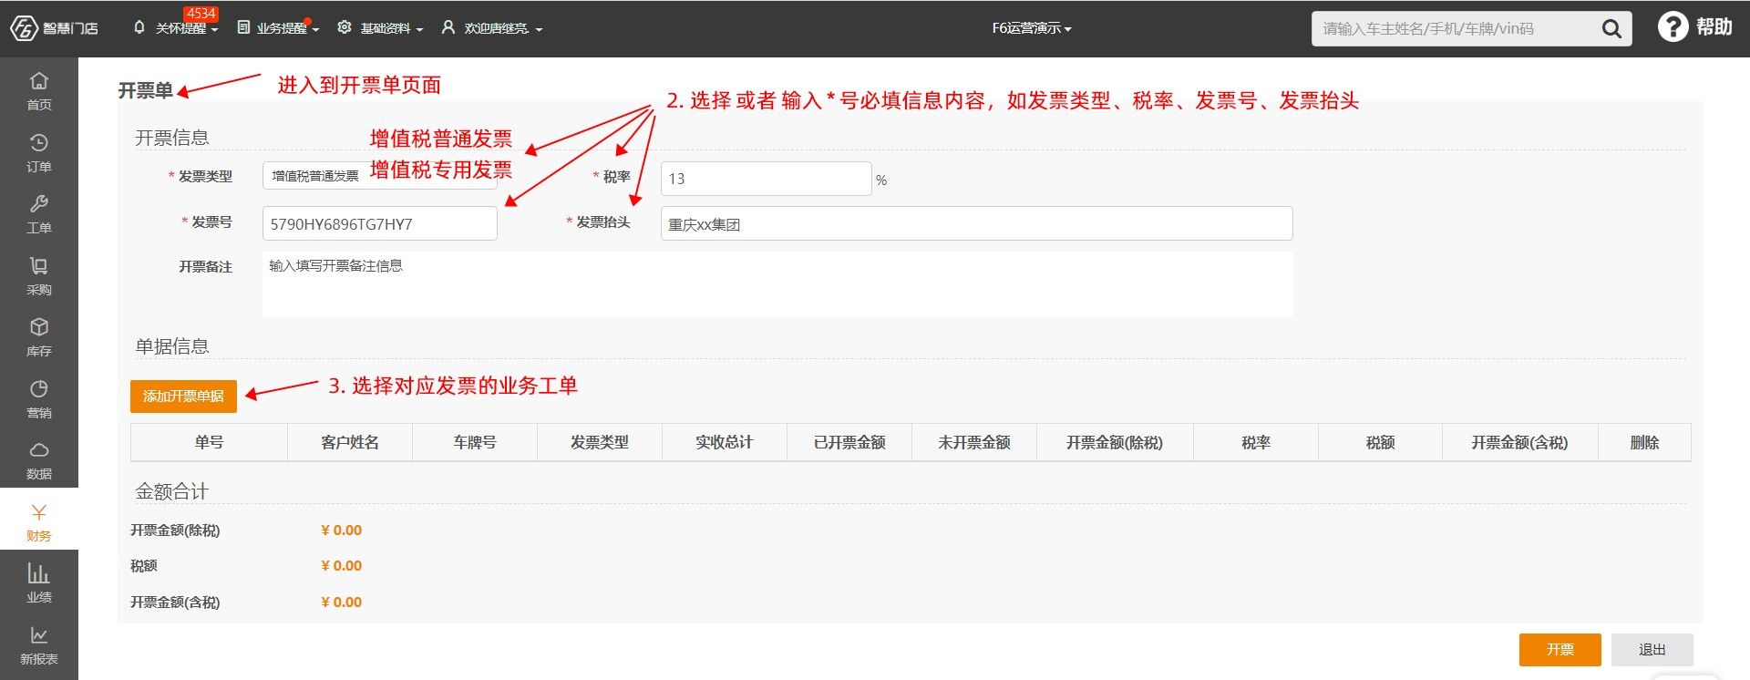1750x680 pixels.
Task: Click the 实收总计 column header
Action: tap(725, 442)
